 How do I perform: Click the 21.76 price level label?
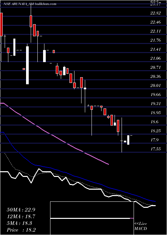pos(156,40)
